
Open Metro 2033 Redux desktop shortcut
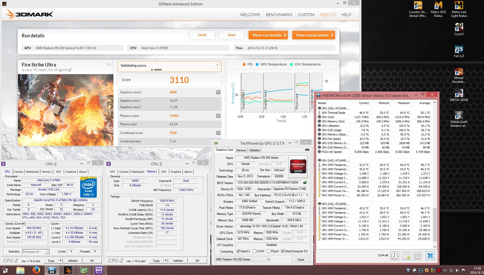[438, 9]
